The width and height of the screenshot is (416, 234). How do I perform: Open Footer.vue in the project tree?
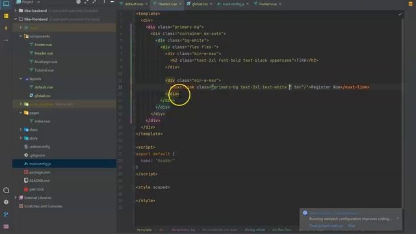tap(43, 45)
